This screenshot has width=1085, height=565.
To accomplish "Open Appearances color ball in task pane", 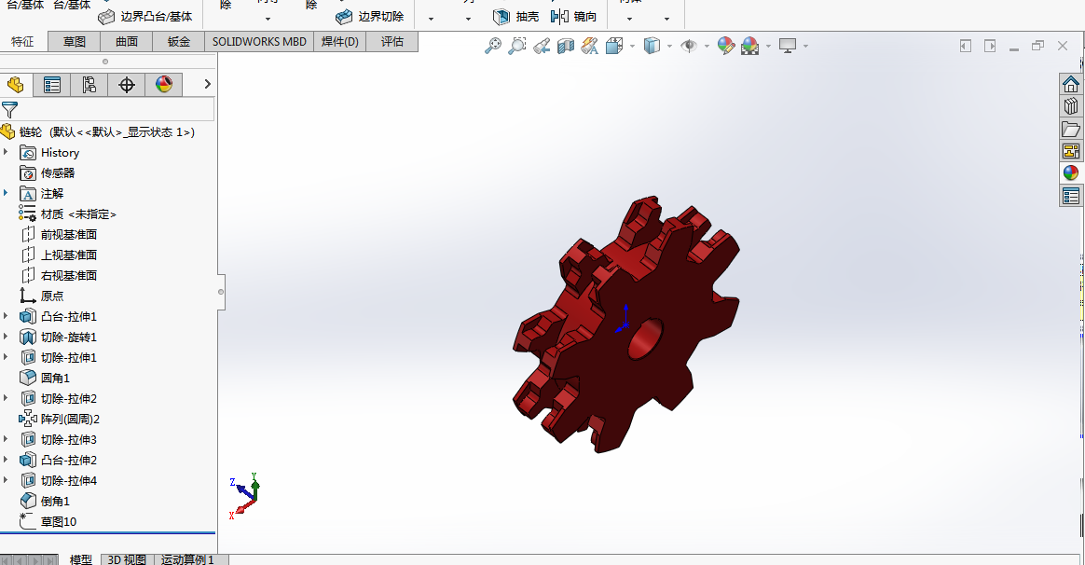I will (1070, 173).
